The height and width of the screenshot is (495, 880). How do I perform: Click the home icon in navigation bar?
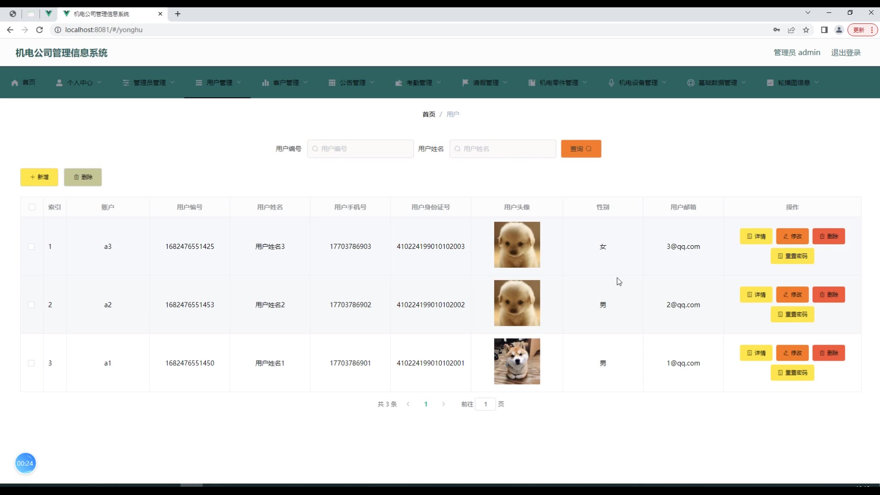pyautogui.click(x=15, y=83)
